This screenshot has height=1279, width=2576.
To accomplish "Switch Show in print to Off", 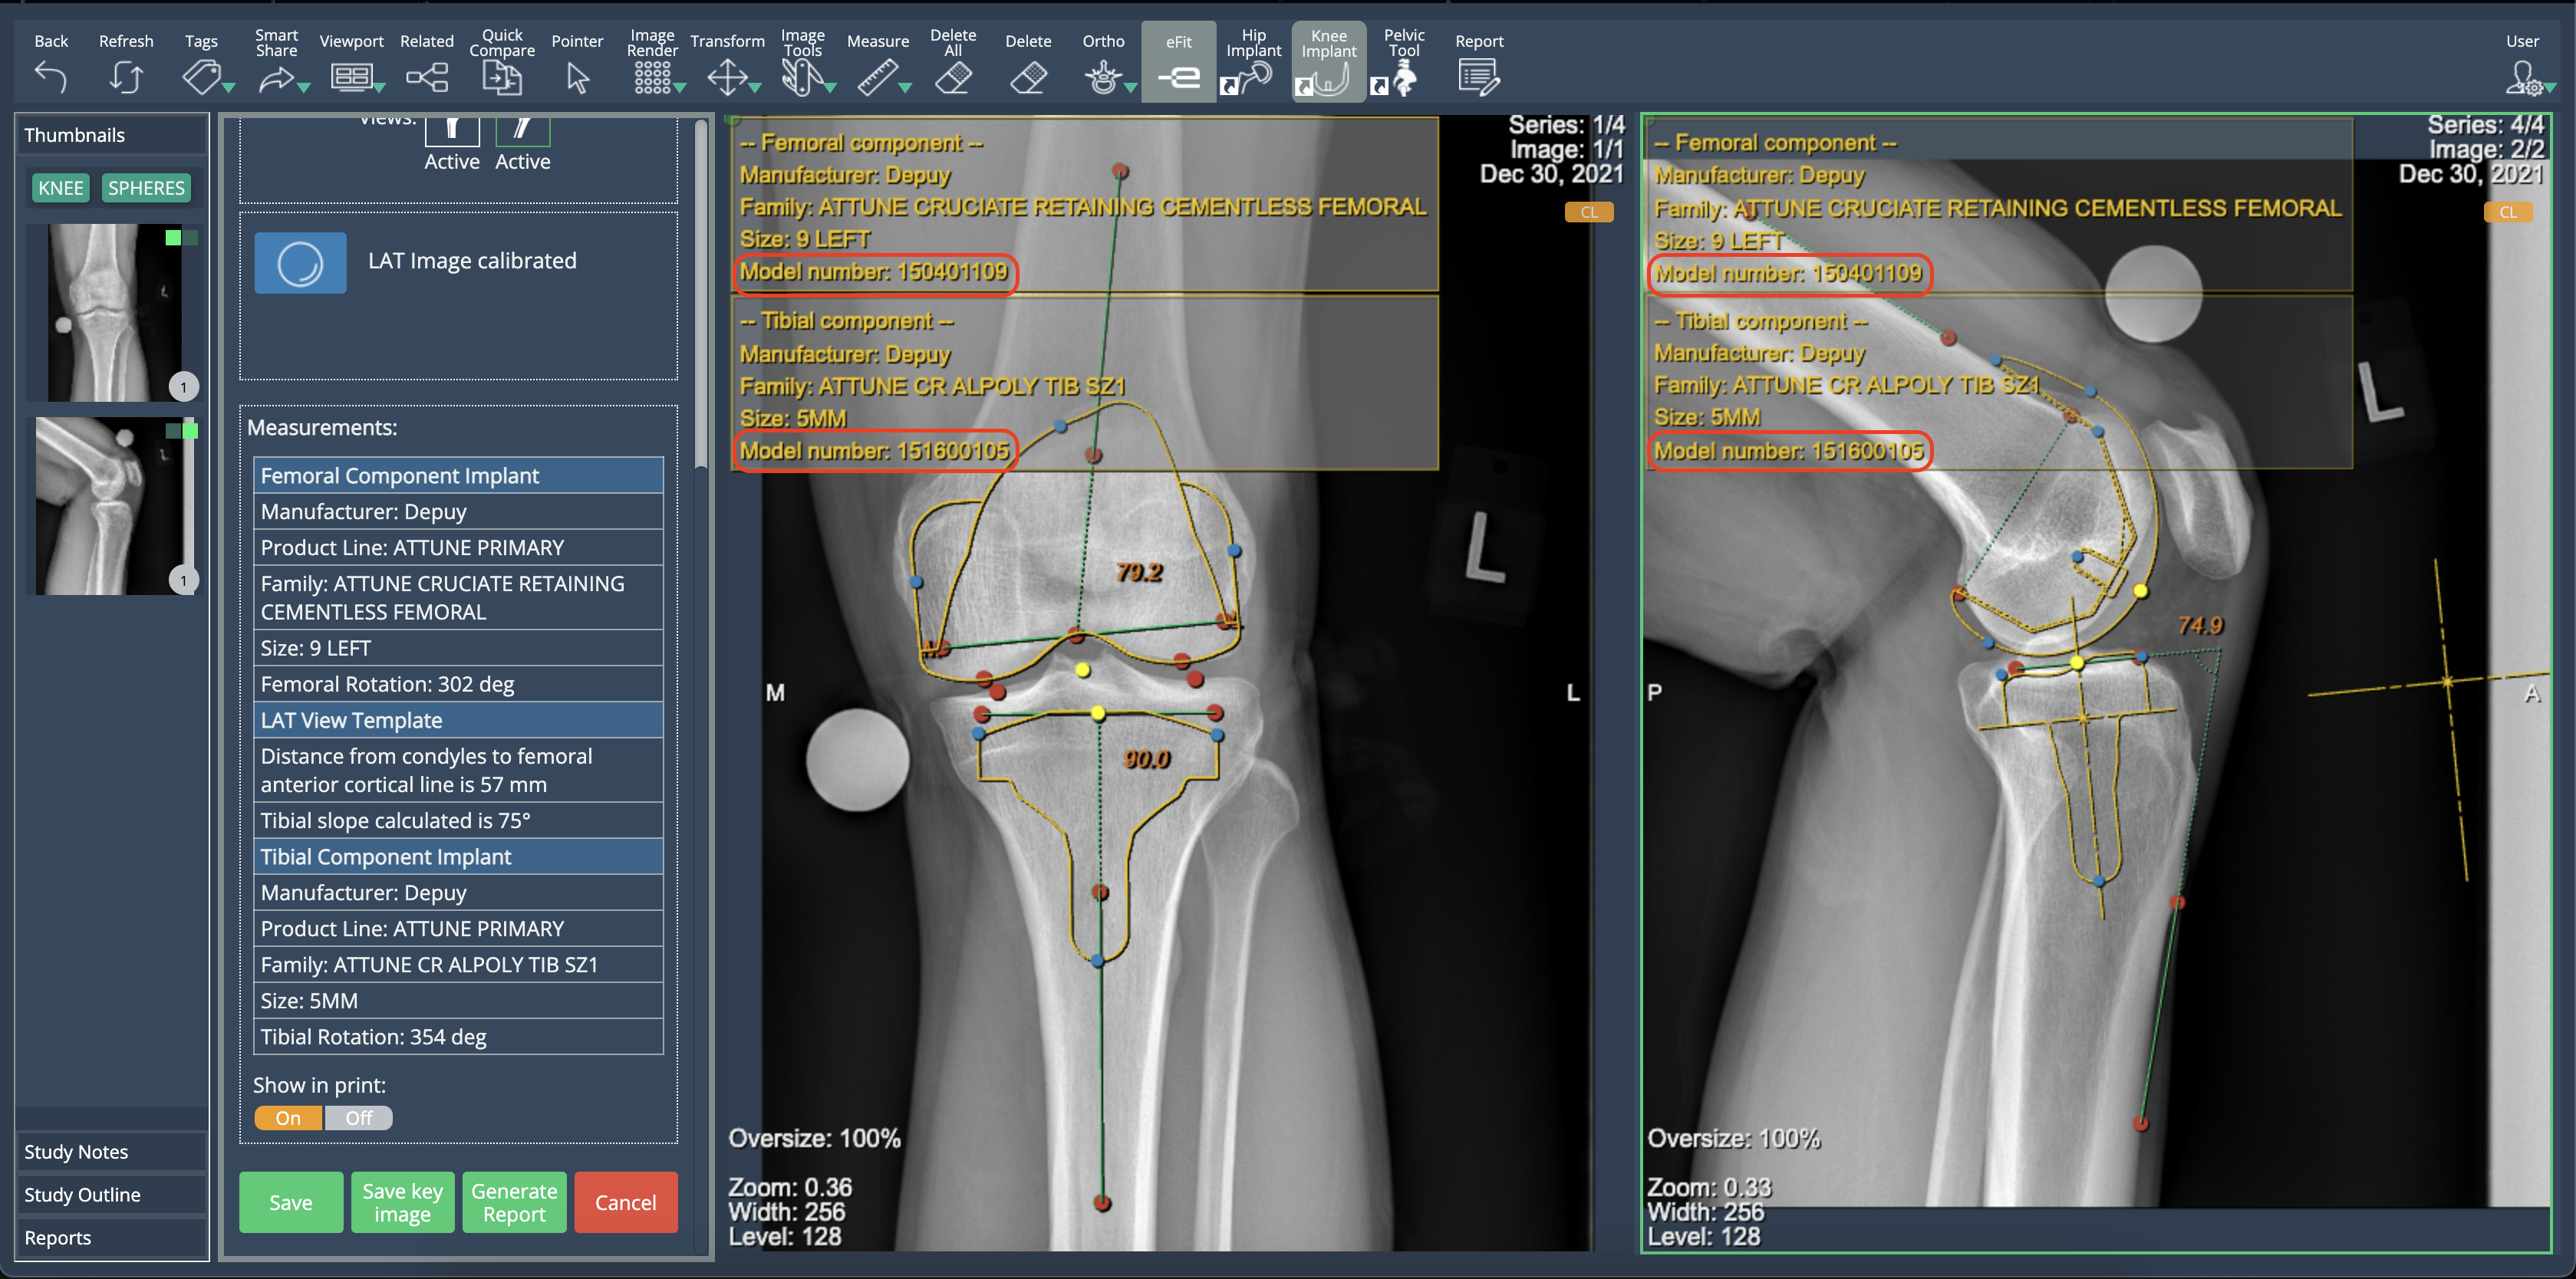I will tap(358, 1118).
